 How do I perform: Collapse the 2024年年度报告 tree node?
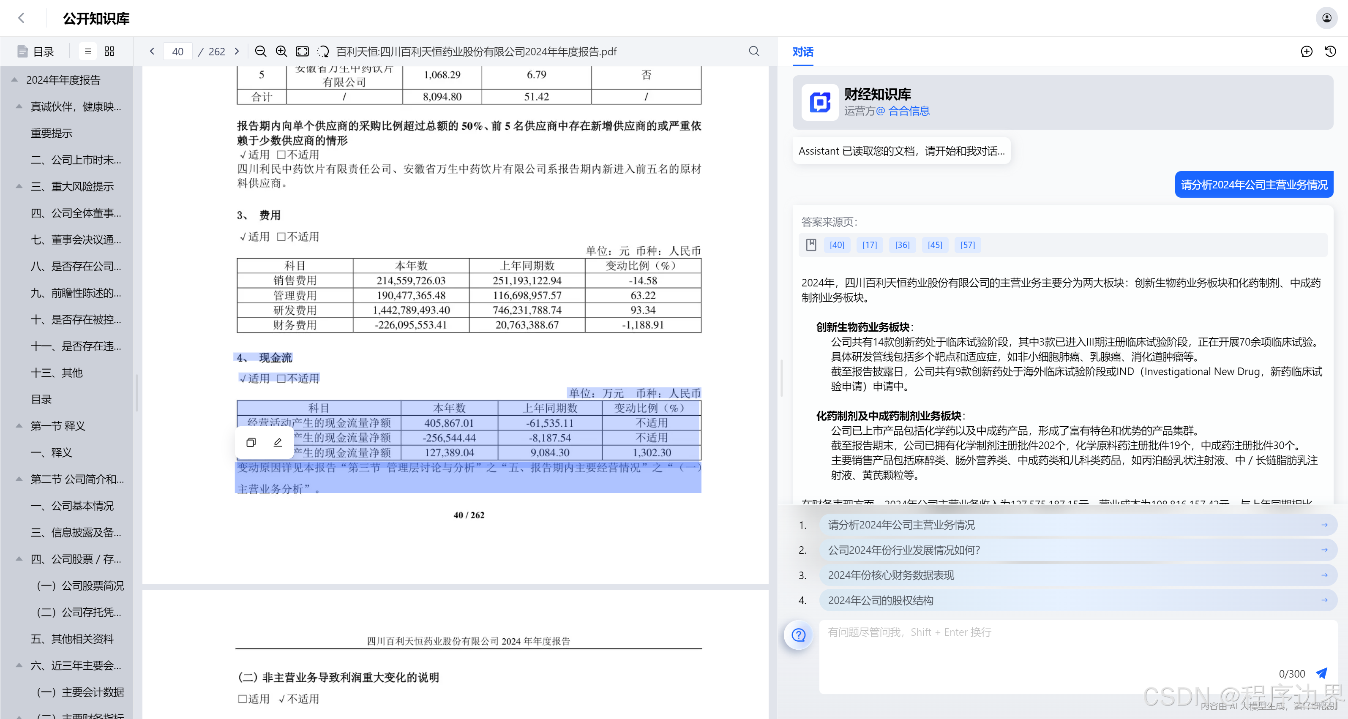coord(15,80)
